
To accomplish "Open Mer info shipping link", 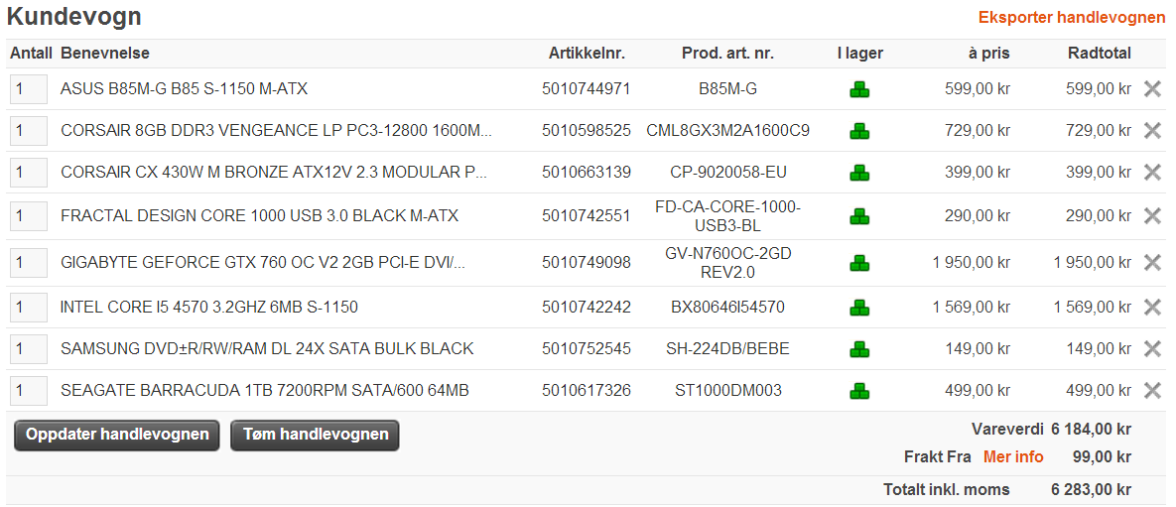I will (1013, 456).
